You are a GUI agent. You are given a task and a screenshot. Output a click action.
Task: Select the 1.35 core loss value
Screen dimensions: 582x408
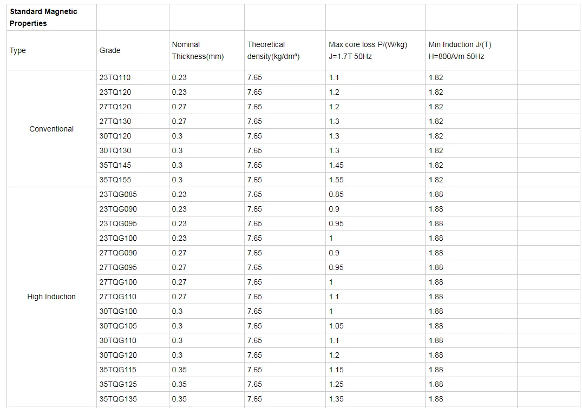336,399
